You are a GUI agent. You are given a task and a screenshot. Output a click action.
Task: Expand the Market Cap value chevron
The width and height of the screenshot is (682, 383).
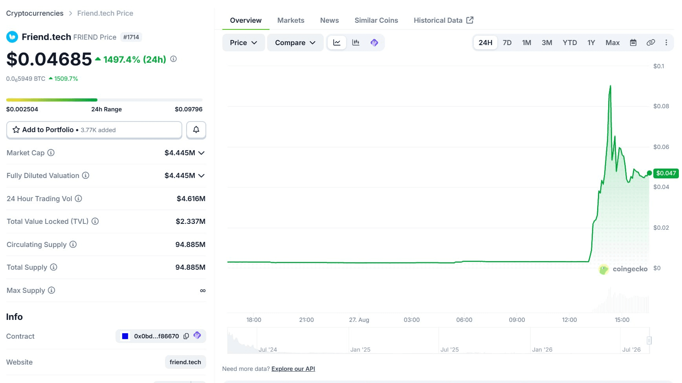(202, 153)
